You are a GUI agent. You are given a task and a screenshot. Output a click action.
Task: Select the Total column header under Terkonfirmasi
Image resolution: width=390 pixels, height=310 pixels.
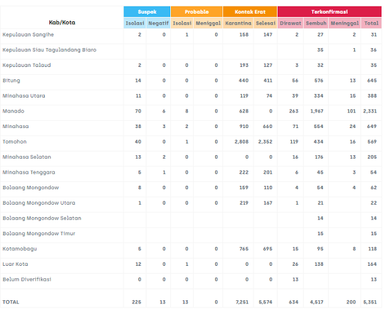coord(371,23)
